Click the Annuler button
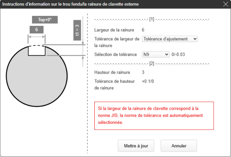This screenshot has height=157, width=231. coord(179,146)
